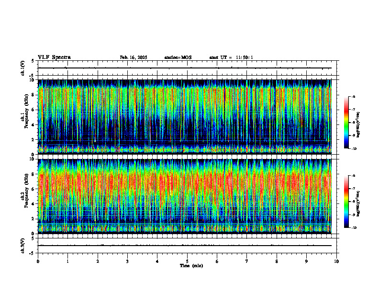
Task: Click the ch.2 spectrogram color scale bar
Action: click(x=346, y=202)
